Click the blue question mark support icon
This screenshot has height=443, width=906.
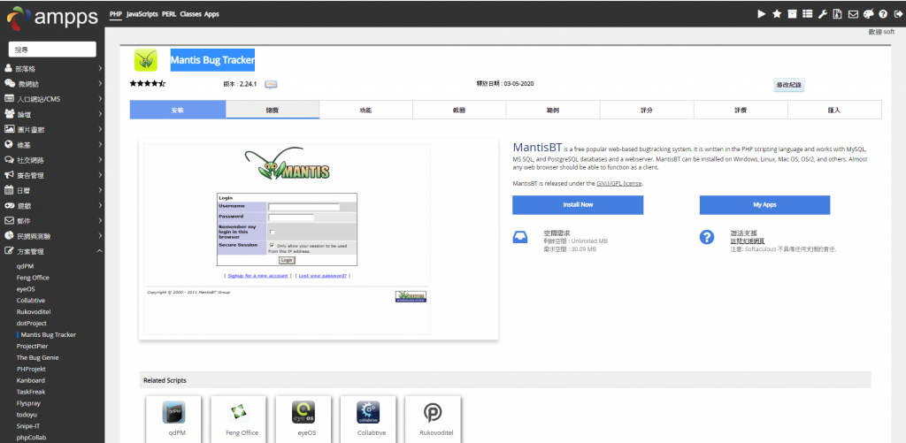point(707,237)
